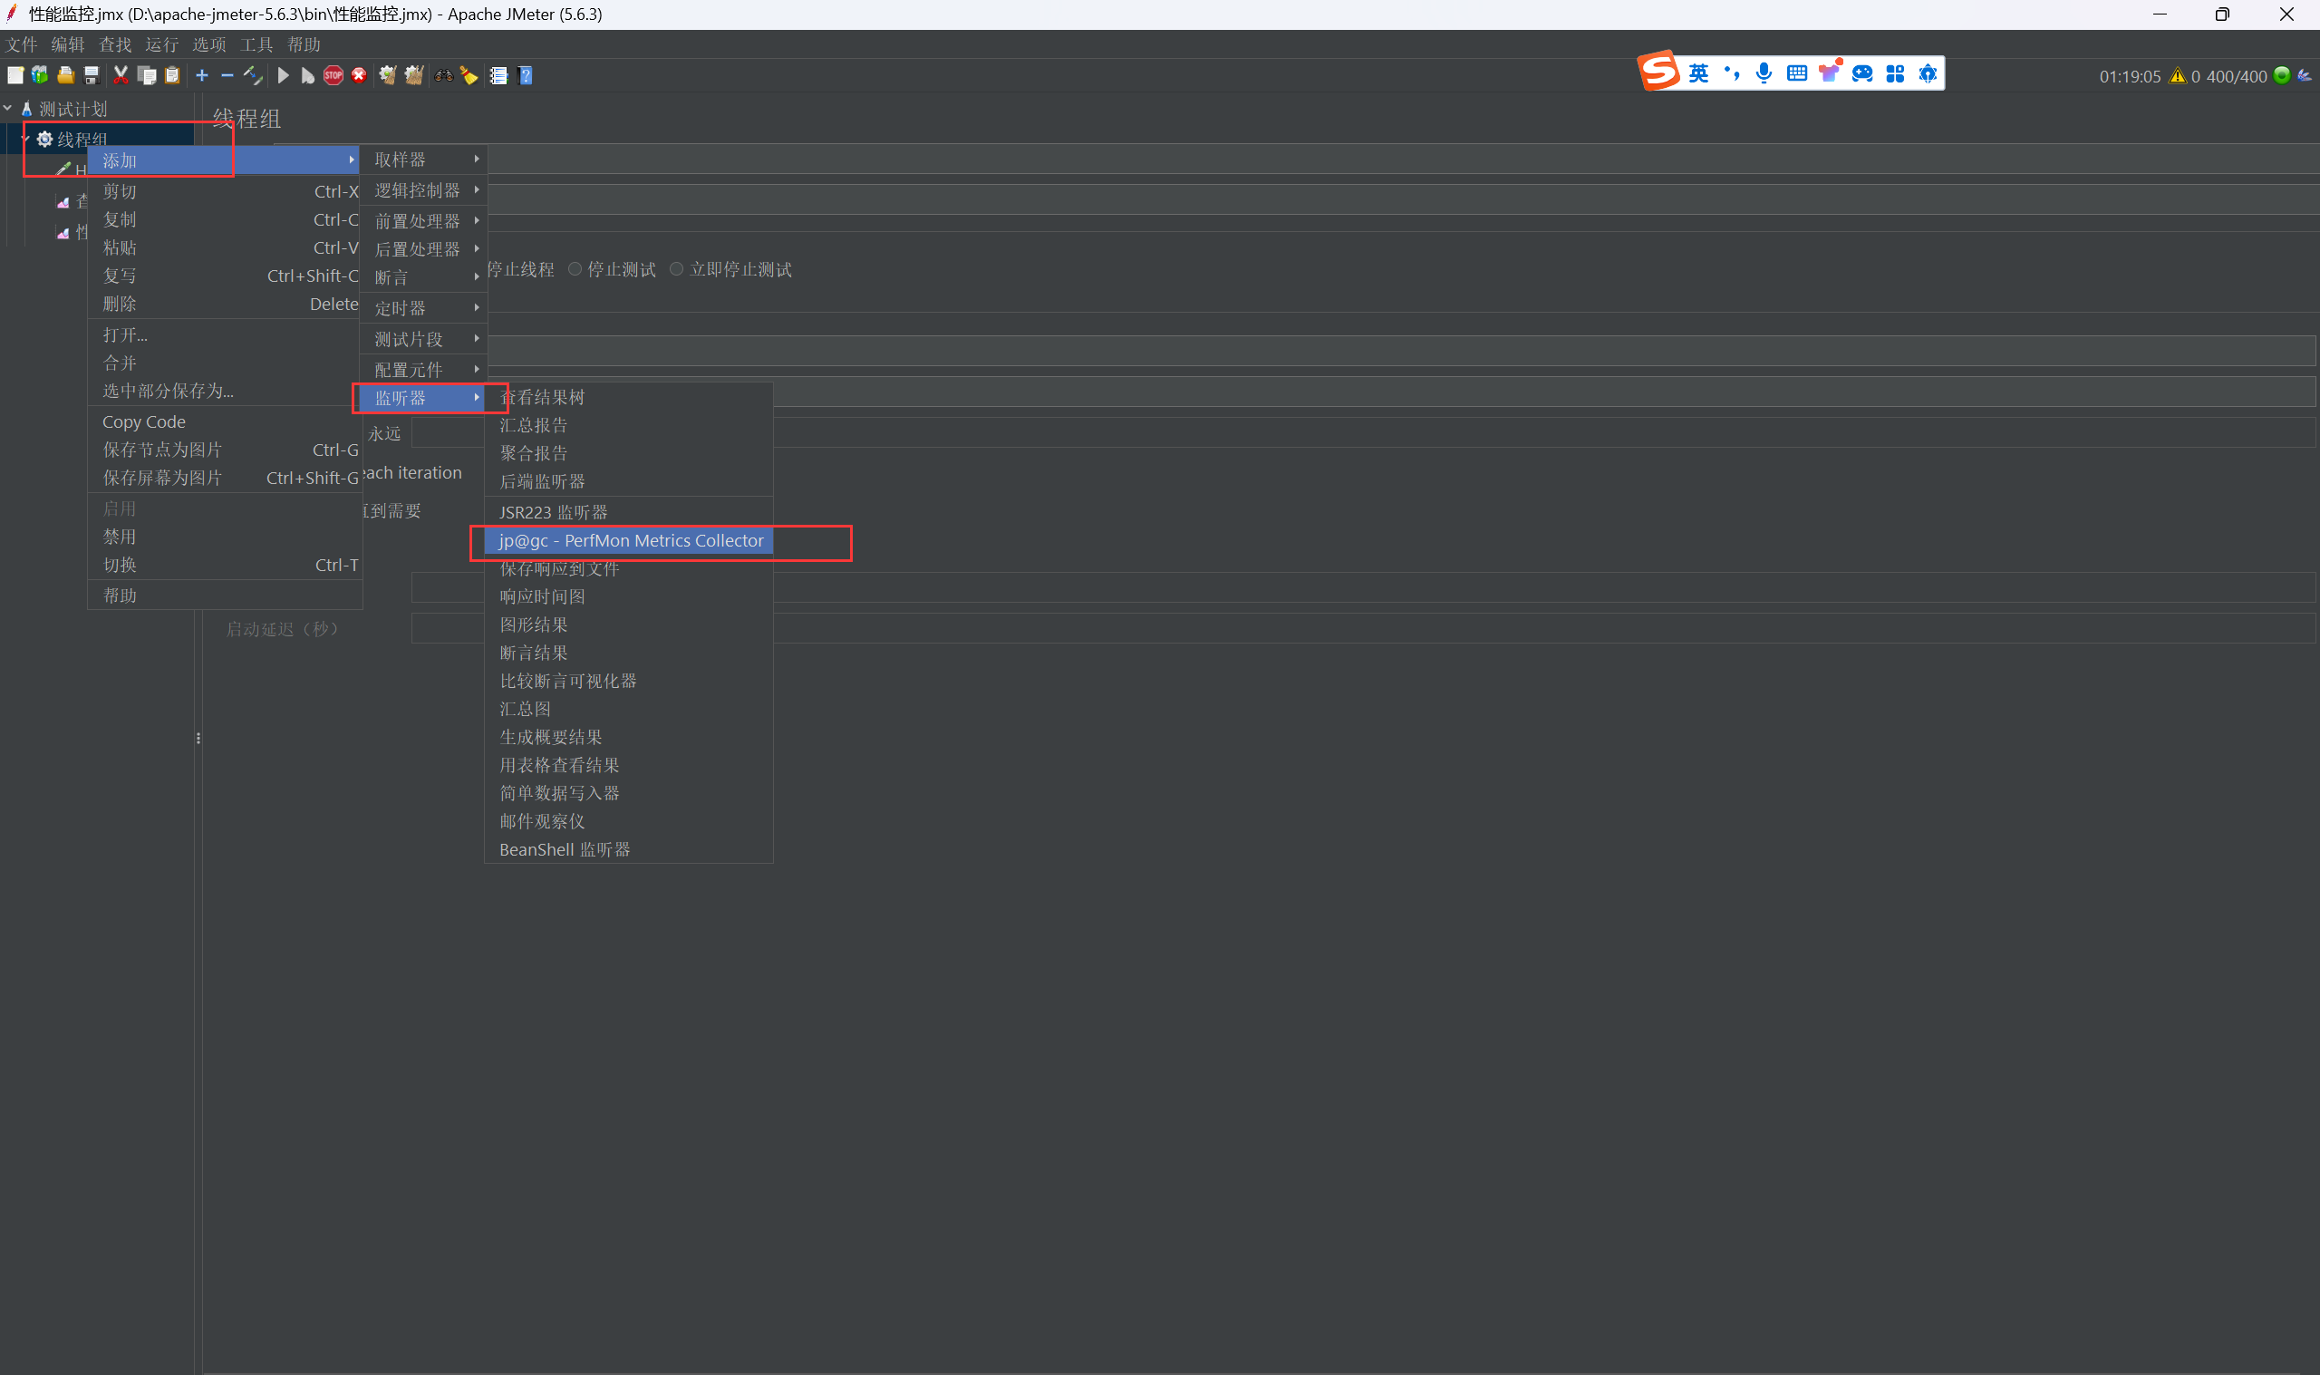Click the warning triangle log icon

[2178, 76]
